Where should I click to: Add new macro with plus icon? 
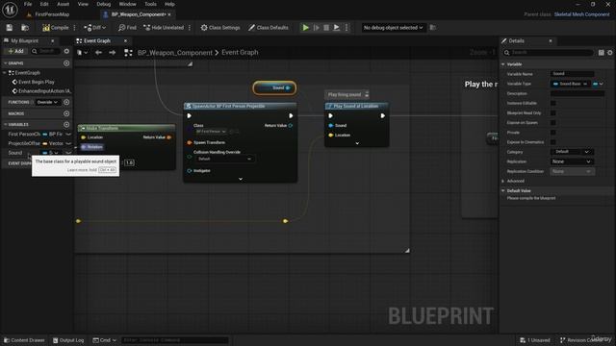tap(66, 113)
